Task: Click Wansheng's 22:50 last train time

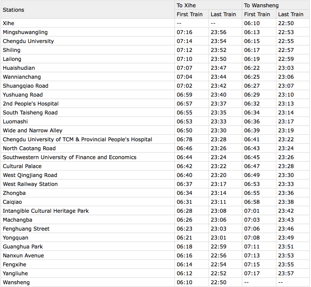Action: (218, 282)
